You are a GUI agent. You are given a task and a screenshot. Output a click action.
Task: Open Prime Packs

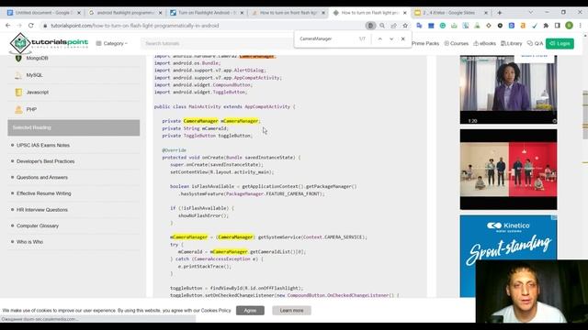click(425, 43)
